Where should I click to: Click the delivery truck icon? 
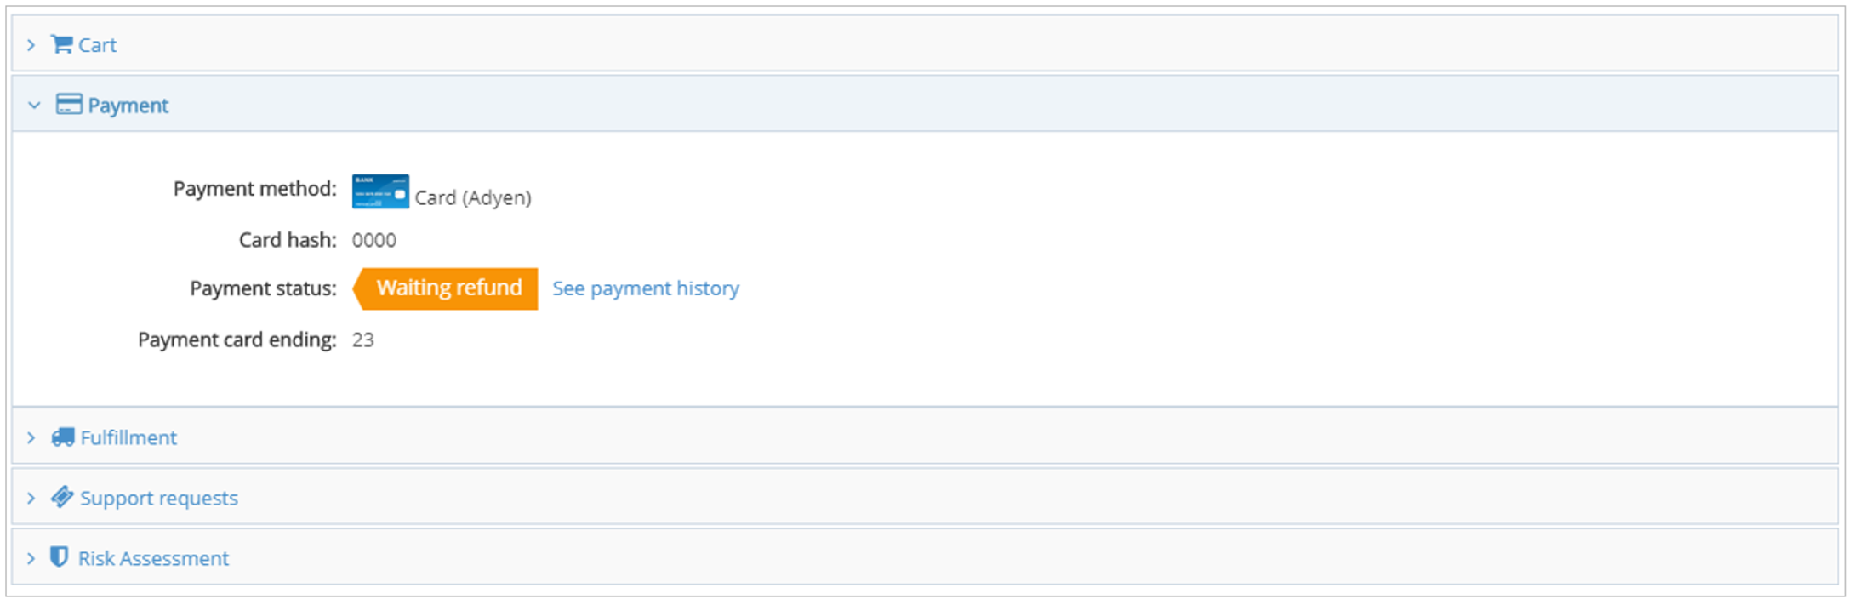point(62,437)
